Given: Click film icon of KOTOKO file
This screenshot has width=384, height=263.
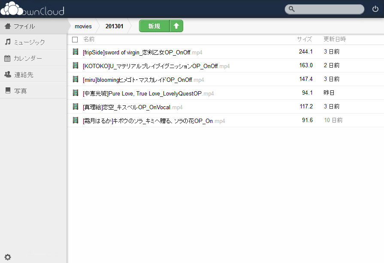Looking at the screenshot, I should pyautogui.click(x=76, y=65).
